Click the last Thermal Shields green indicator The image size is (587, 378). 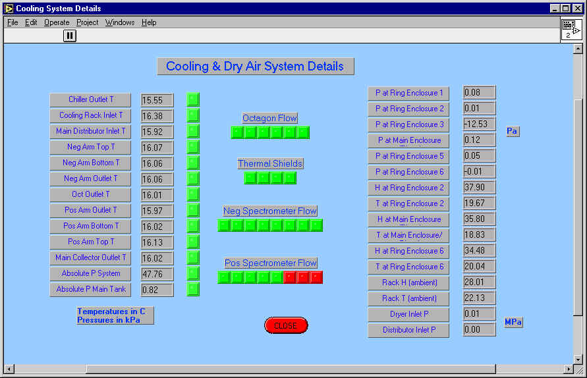click(290, 178)
